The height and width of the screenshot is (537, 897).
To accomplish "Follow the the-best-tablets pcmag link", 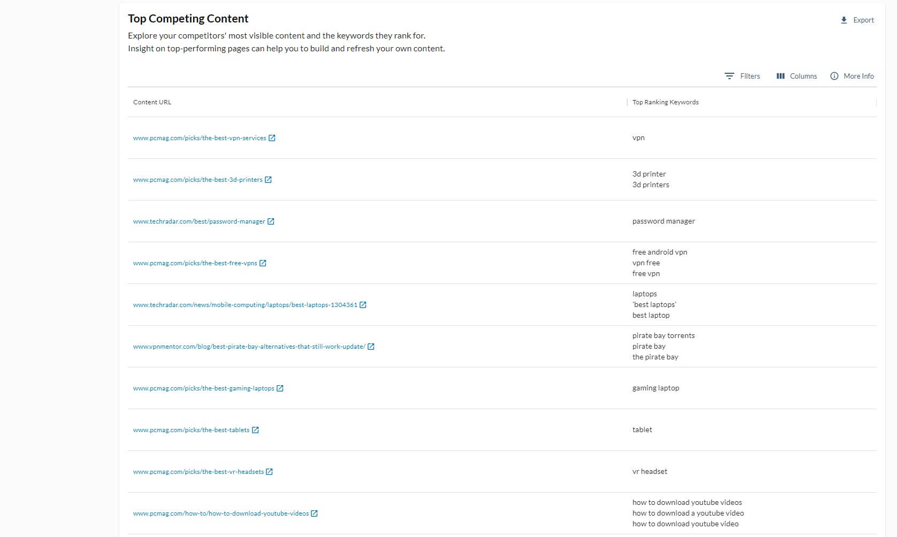I will 191,429.
